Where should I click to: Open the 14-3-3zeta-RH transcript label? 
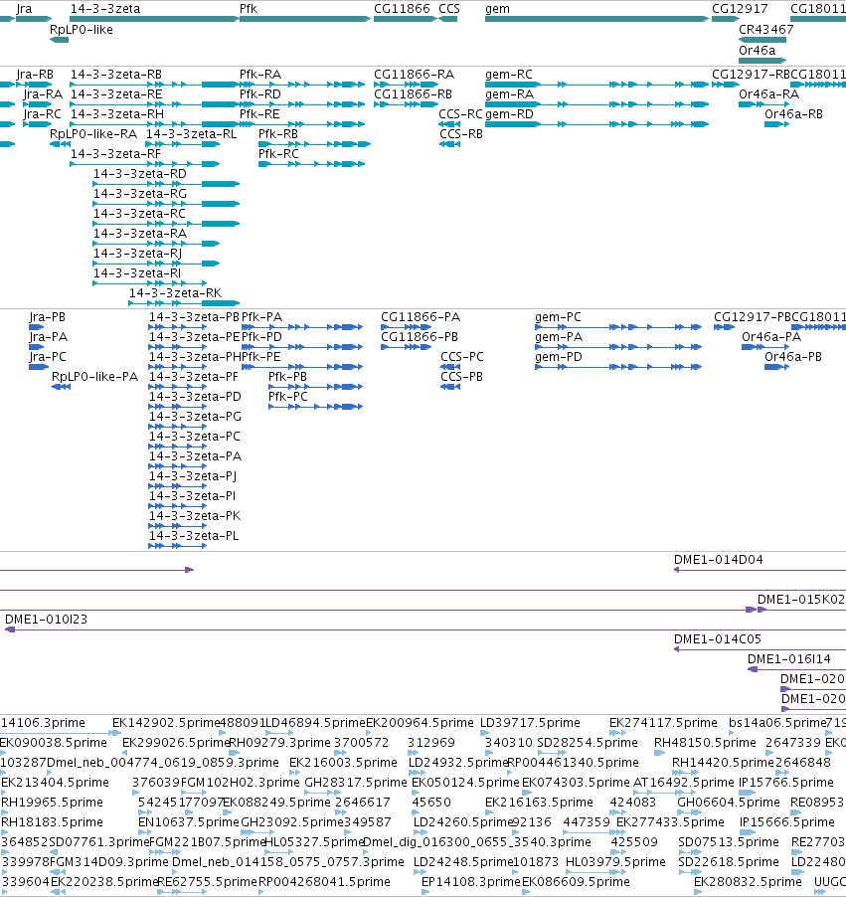tap(116, 113)
